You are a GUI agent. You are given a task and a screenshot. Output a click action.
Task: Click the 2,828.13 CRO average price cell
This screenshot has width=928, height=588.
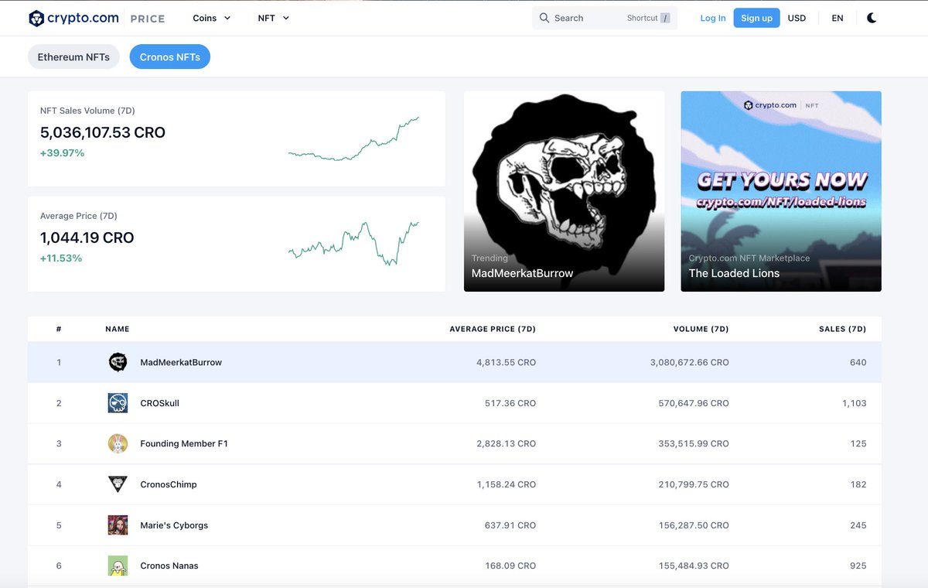(x=507, y=443)
